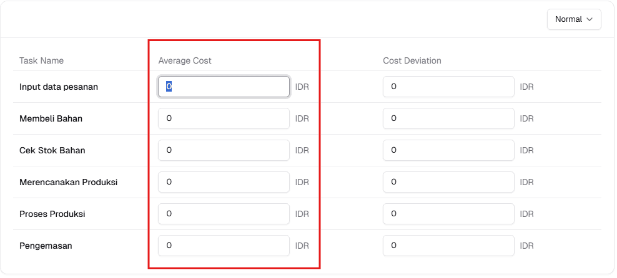Open the Normal dropdown
The image size is (617, 278).
pos(573,19)
